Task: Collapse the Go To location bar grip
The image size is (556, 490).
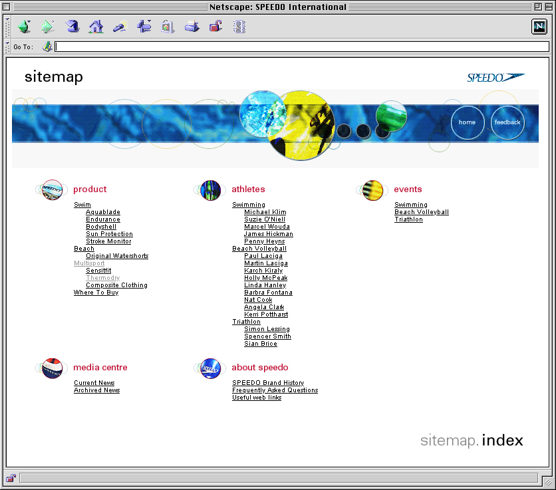Action: coord(8,47)
